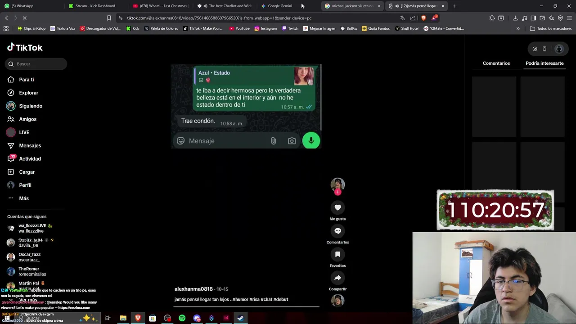The height and width of the screenshot is (324, 576).
Task: Switch to the Comentarios tab
Action: click(496, 63)
